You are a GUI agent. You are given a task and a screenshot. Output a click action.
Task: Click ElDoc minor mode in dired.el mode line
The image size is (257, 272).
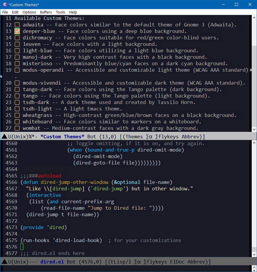pos(177,262)
